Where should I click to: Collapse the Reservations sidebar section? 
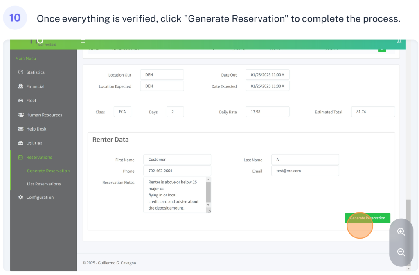(39, 157)
